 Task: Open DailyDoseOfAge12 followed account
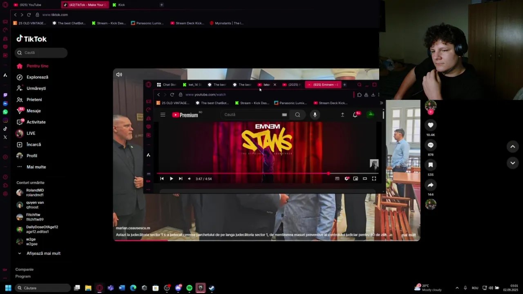38,229
